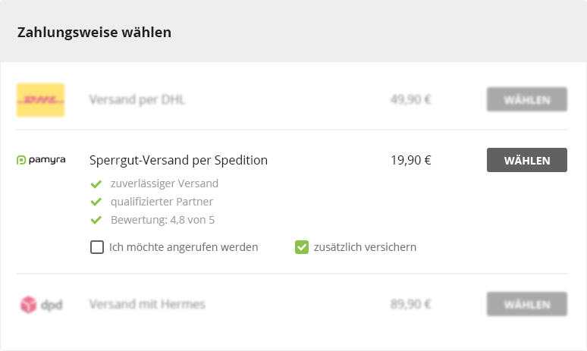Select the 'Versand per DHL' option label
The image size is (587, 351).
click(x=137, y=99)
